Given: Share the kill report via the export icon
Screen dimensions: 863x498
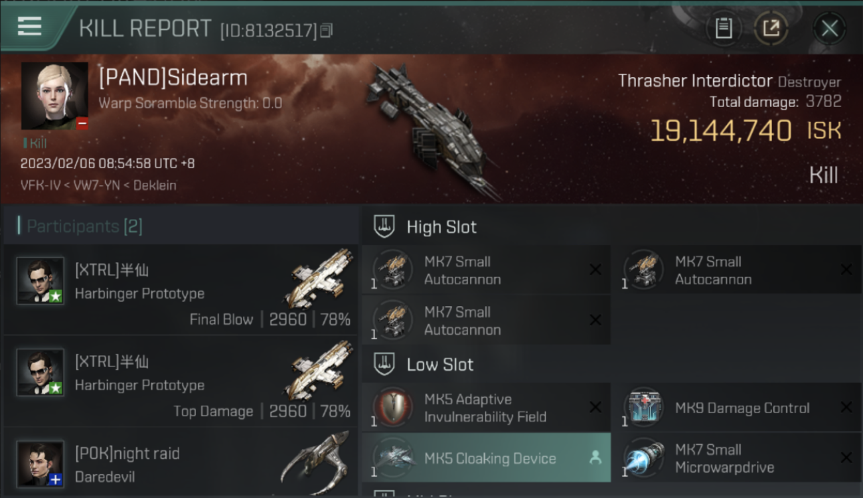Looking at the screenshot, I should (771, 29).
